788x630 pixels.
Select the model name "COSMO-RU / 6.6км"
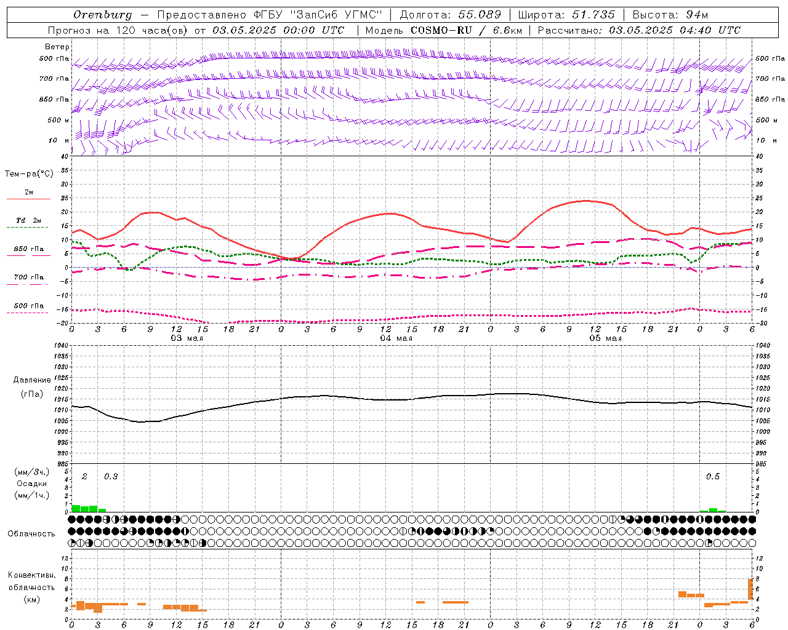tap(466, 30)
